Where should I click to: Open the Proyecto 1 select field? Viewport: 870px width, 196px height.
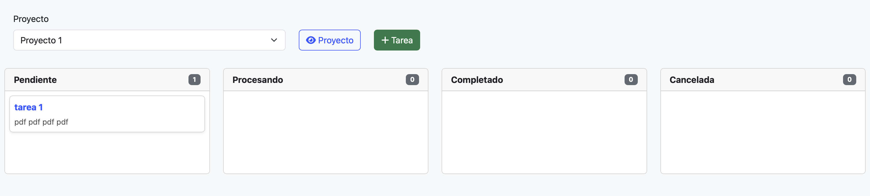pyautogui.click(x=142, y=40)
